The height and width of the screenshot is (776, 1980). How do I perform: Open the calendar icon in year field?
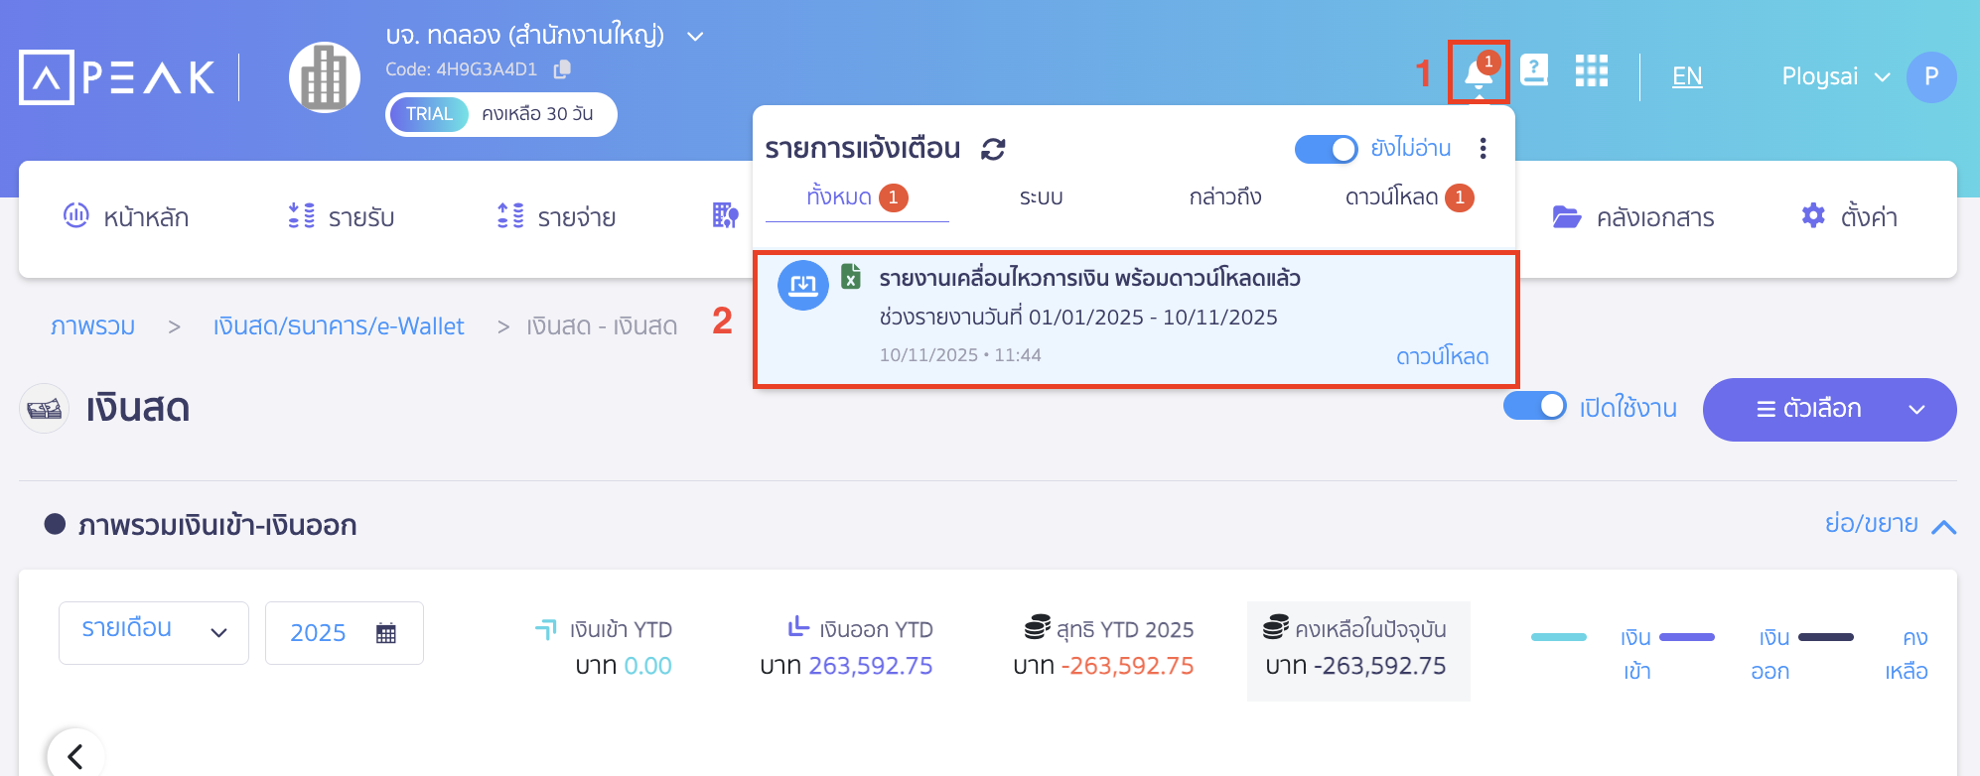(386, 633)
